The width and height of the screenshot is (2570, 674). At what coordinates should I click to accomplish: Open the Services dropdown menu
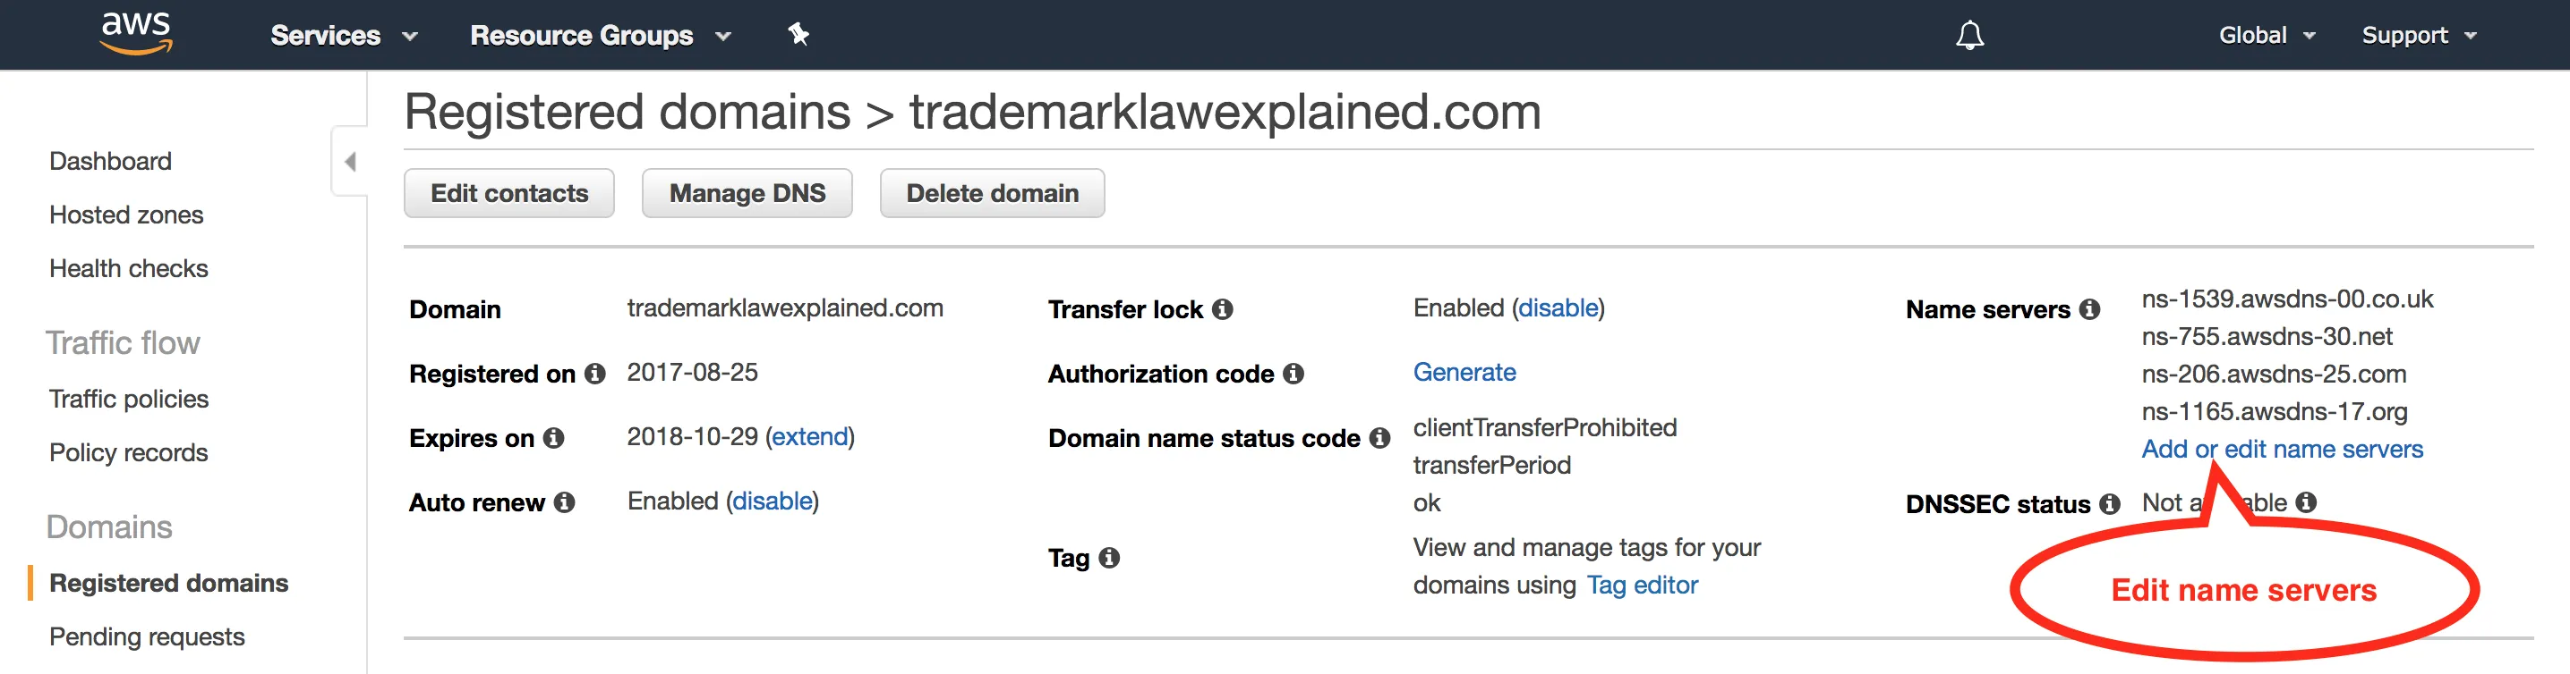click(343, 36)
